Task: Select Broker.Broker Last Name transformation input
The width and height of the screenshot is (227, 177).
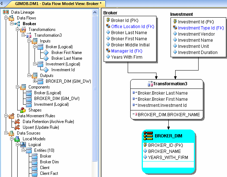Action: (163, 93)
